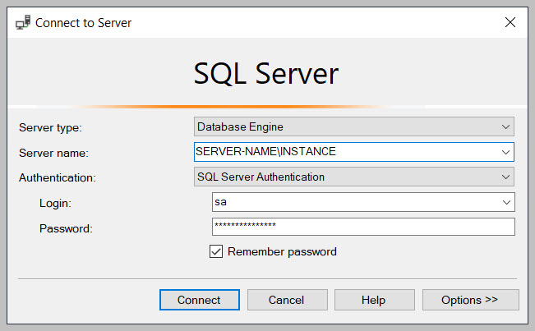Expand the Login dropdown arrow
Image resolution: width=535 pixels, height=331 pixels.
[x=507, y=202]
